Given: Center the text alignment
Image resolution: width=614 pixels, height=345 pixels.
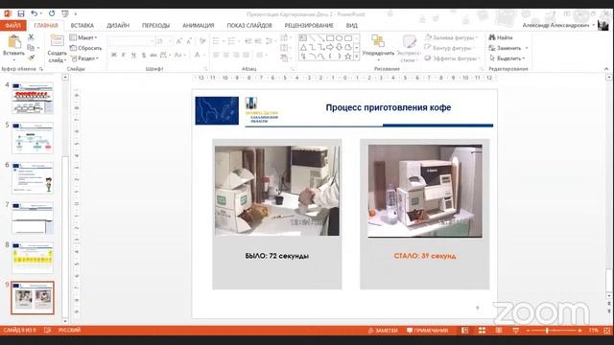Looking at the screenshot, I should (226, 56).
